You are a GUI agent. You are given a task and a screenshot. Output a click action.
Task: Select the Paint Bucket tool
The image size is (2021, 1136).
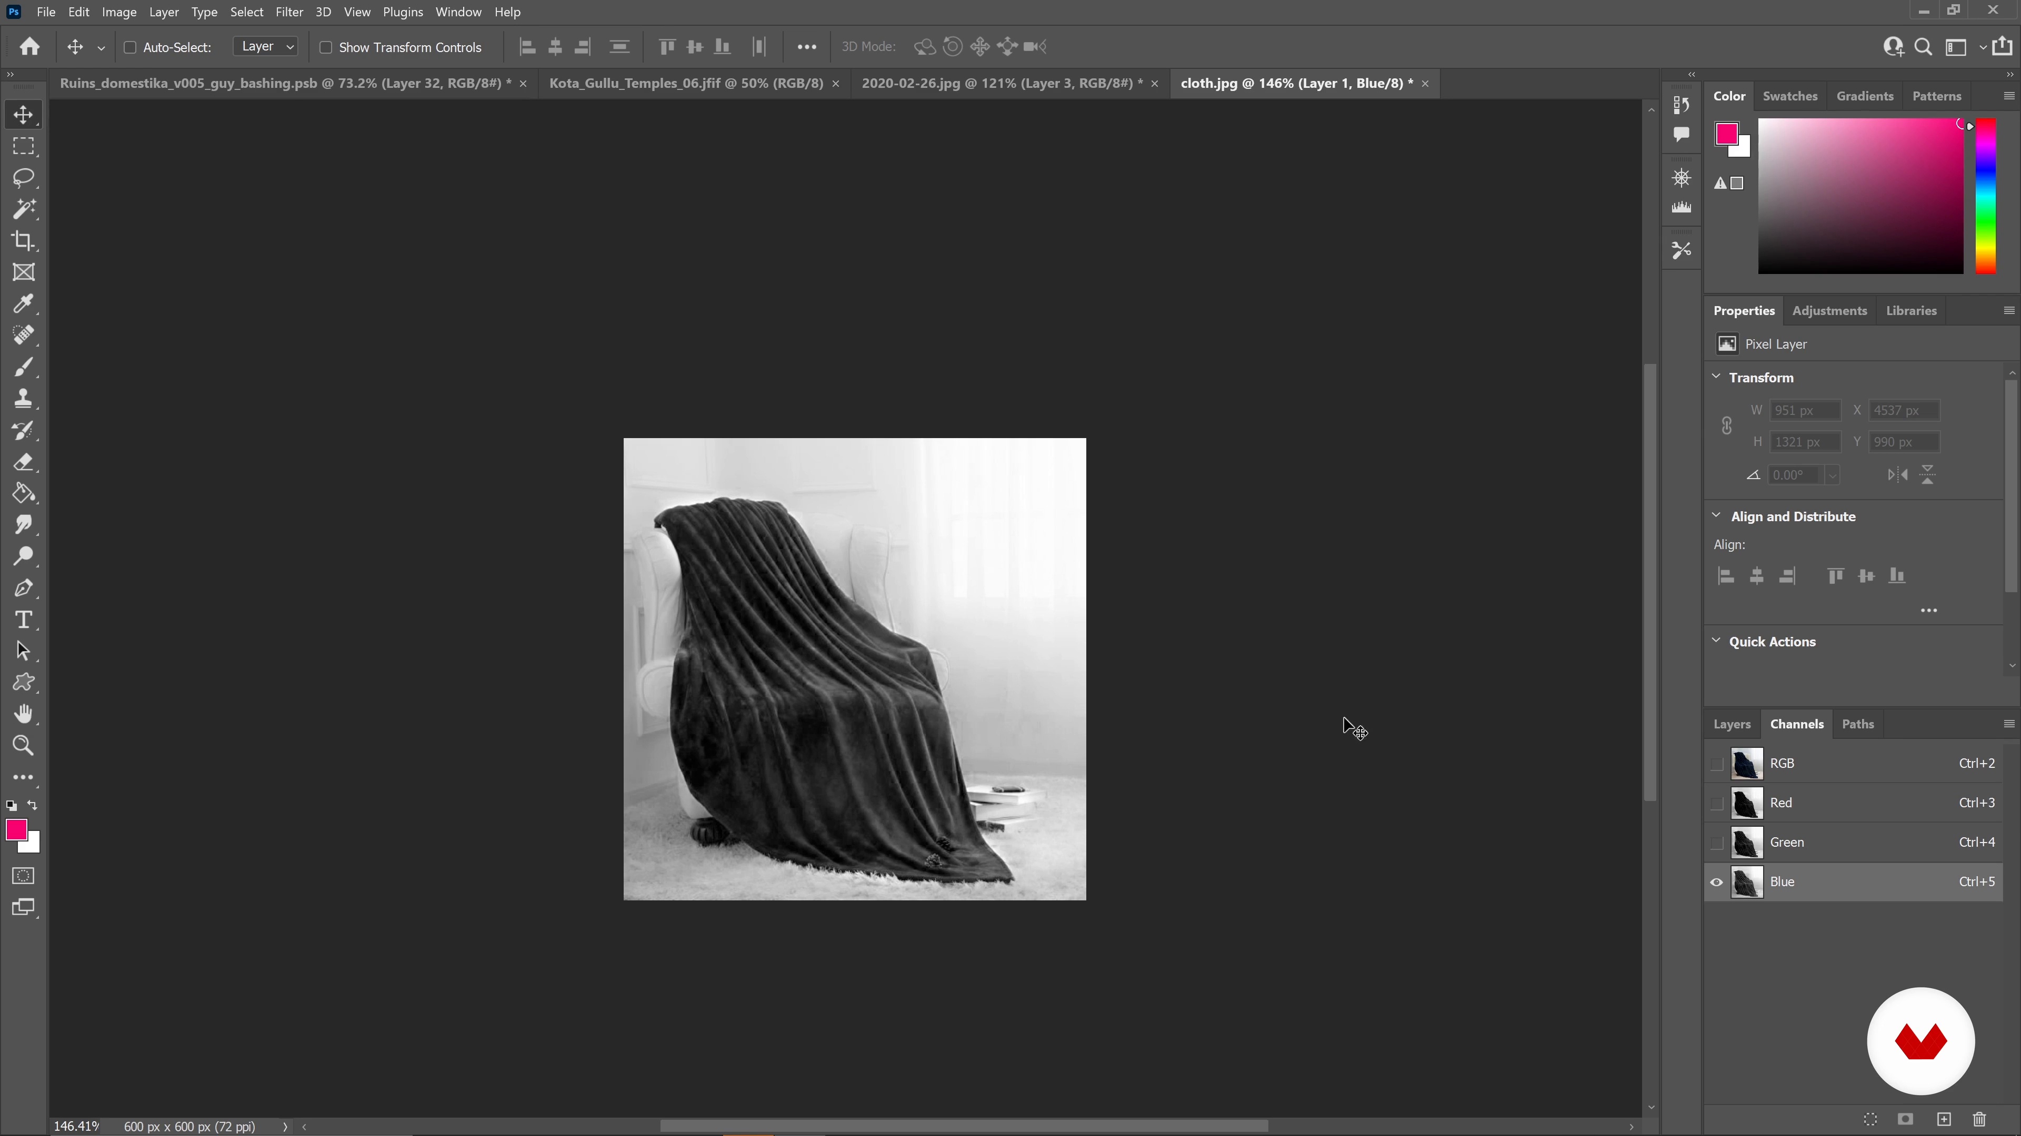pyautogui.click(x=24, y=493)
